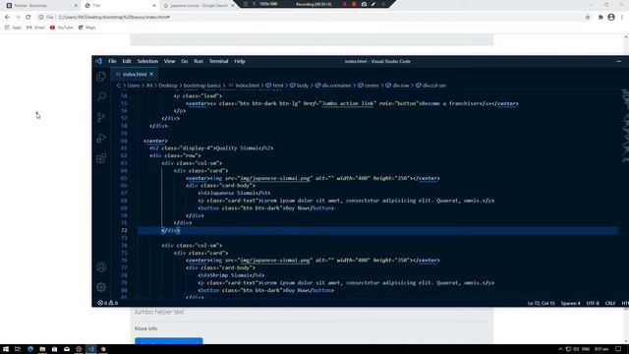Pause the screen recording
This screenshot has height=354, width=629.
coord(344,4)
